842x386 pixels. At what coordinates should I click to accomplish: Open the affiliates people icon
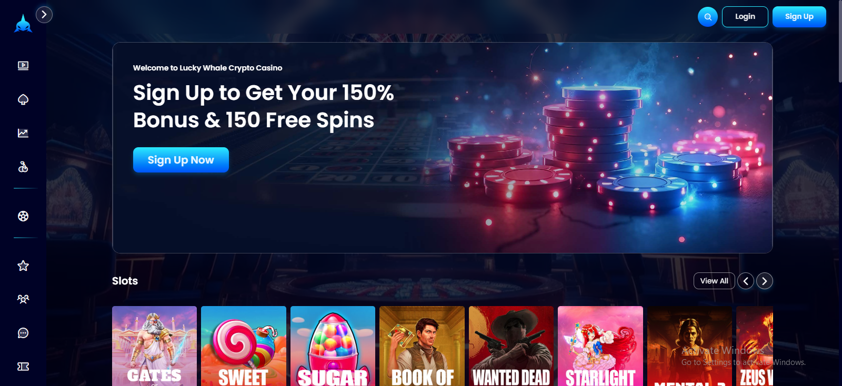click(x=23, y=299)
